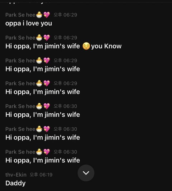172x191 pixels.
Task: Click chick emoji nearest the down-chevron button
Action: (x=39, y=152)
